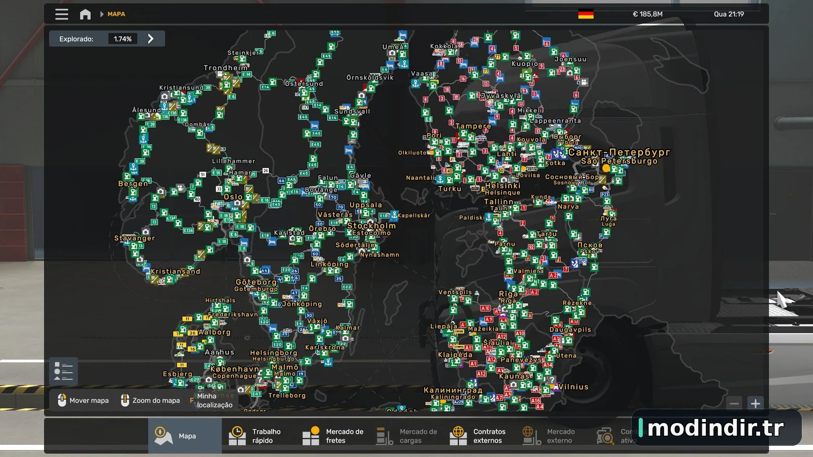This screenshot has height=457, width=813.
Task: Open the Contratos externos tab
Action: click(479, 436)
